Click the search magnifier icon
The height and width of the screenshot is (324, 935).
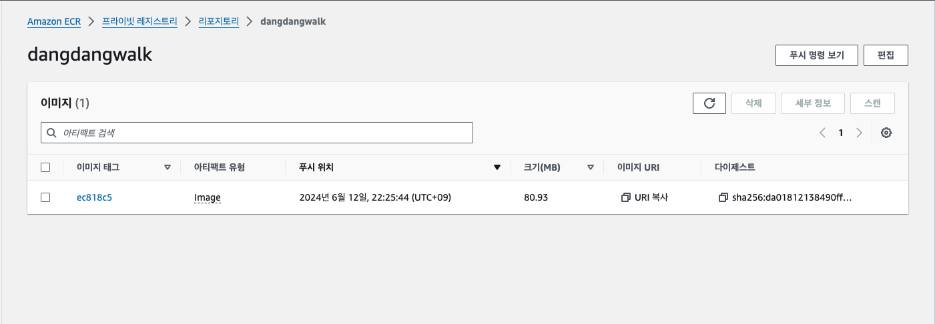click(51, 133)
